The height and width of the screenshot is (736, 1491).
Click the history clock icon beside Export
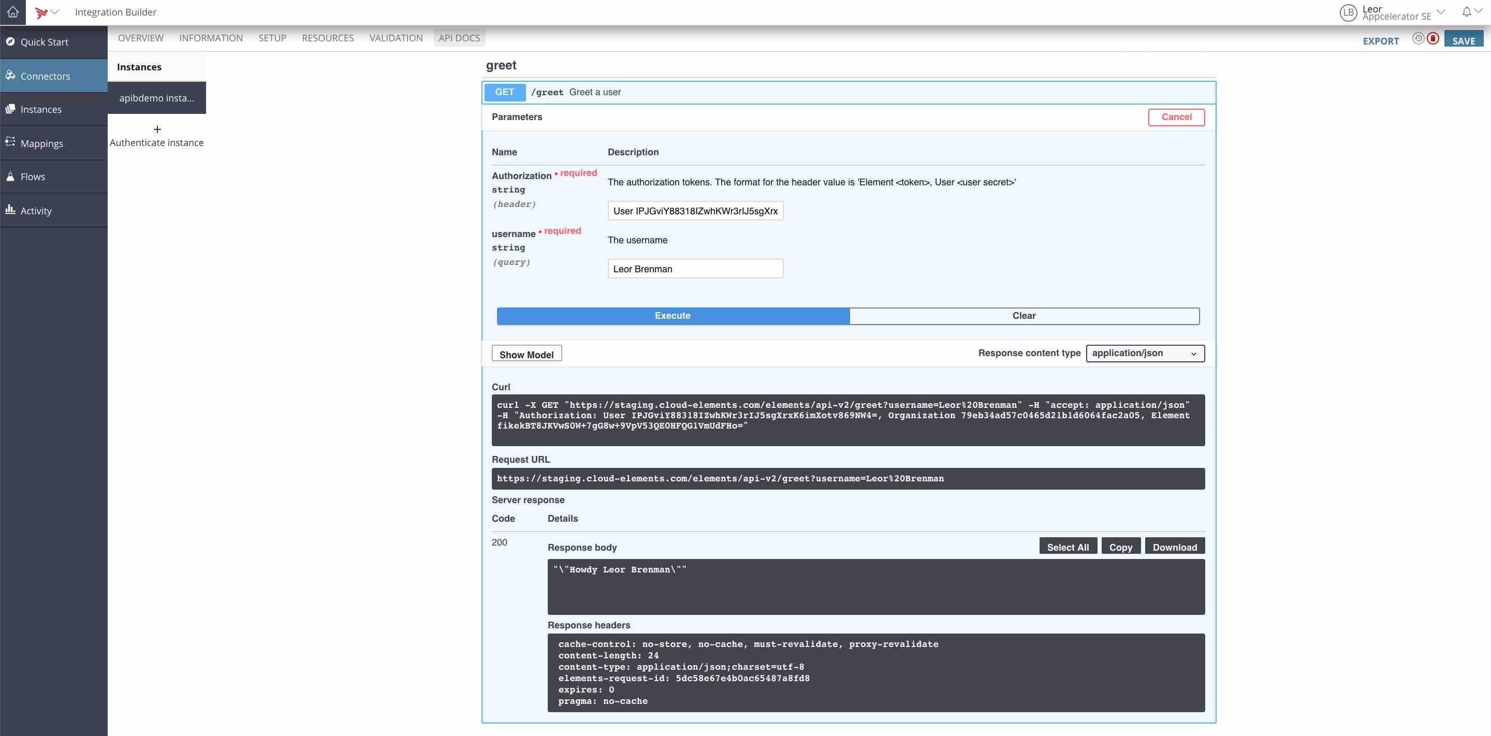1417,39
